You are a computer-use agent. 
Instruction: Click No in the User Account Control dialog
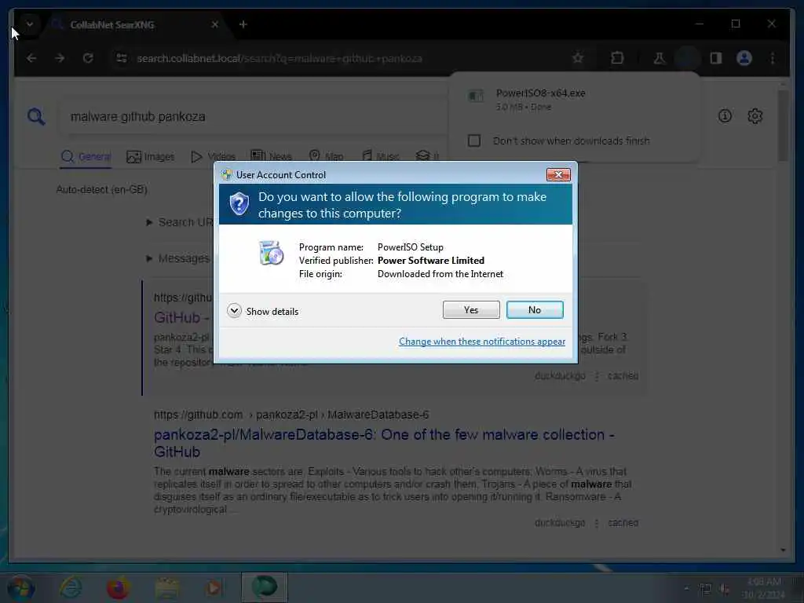[x=534, y=309]
